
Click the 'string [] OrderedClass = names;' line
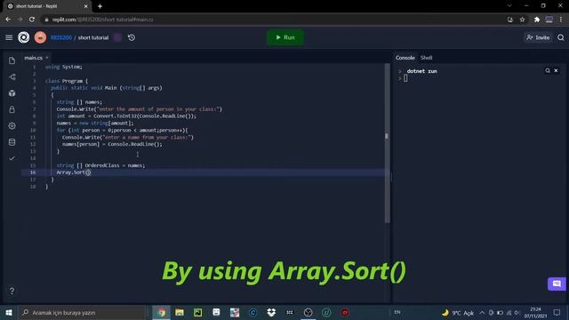[x=100, y=165]
